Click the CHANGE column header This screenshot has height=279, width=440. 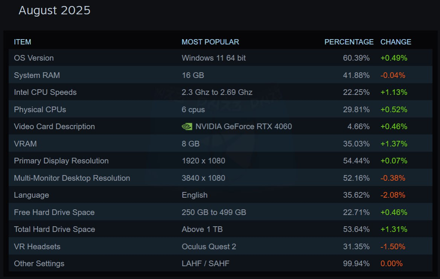coord(396,42)
